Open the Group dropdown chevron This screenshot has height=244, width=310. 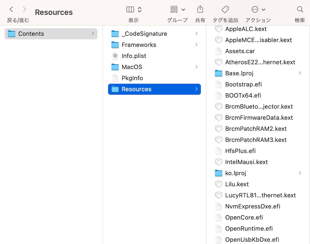click(183, 9)
